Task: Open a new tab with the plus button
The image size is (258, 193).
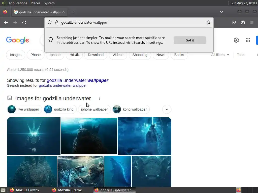Action: [73, 12]
